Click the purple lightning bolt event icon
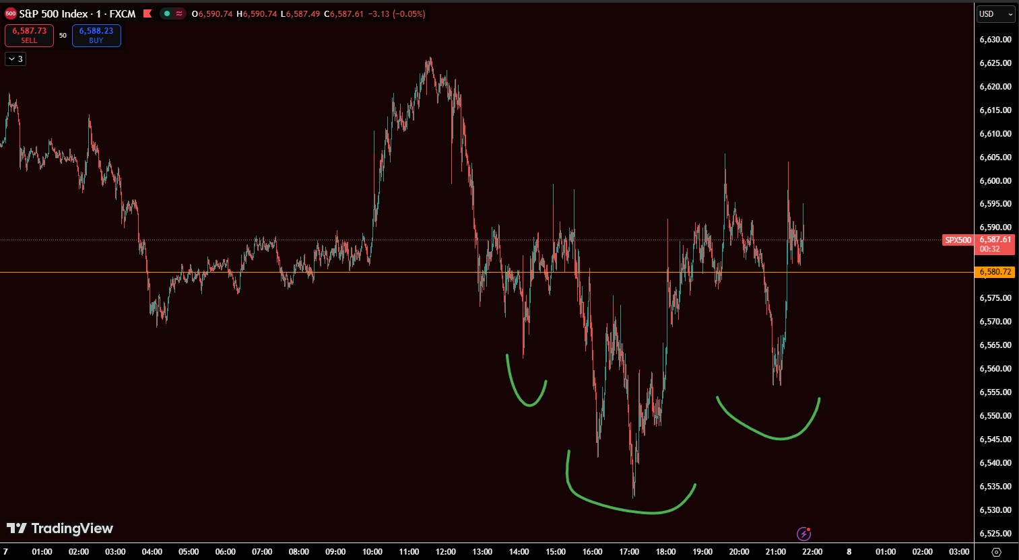Screen dimensions: 1019x560 tap(804, 534)
